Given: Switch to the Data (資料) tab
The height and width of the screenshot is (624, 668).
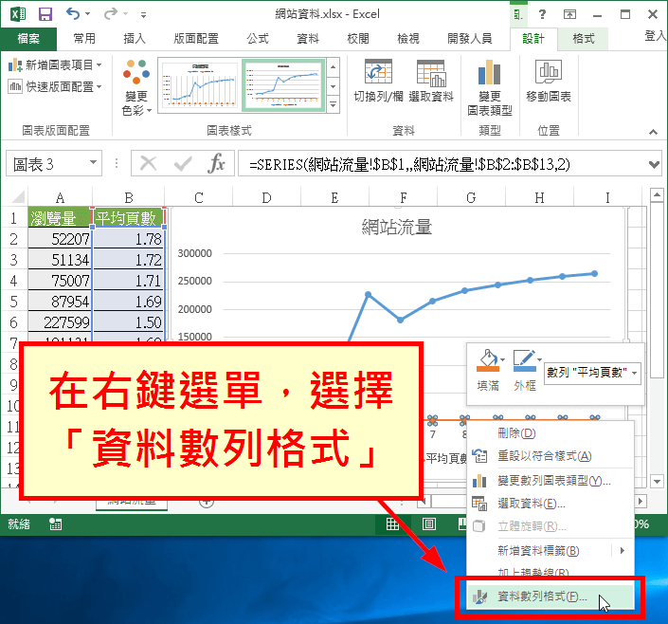Looking at the screenshot, I should click(x=308, y=39).
